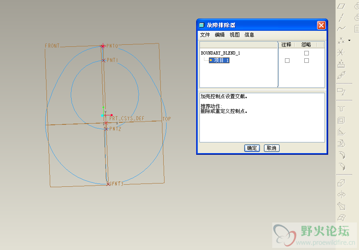The image size is (359, 250).
Task: Select the Datum Curve tool
Action: (341, 29)
